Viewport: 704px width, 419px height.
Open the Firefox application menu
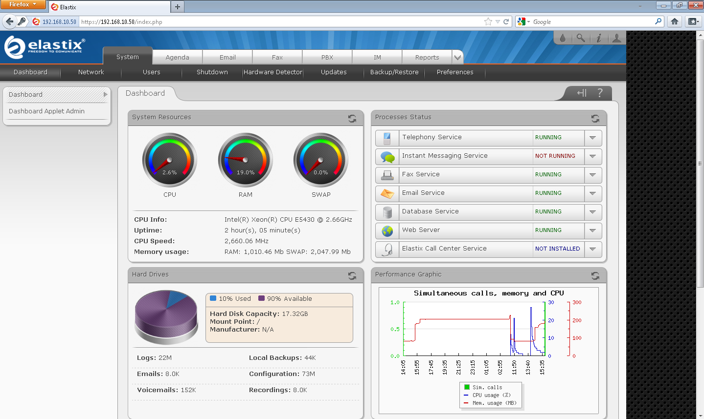click(23, 4)
